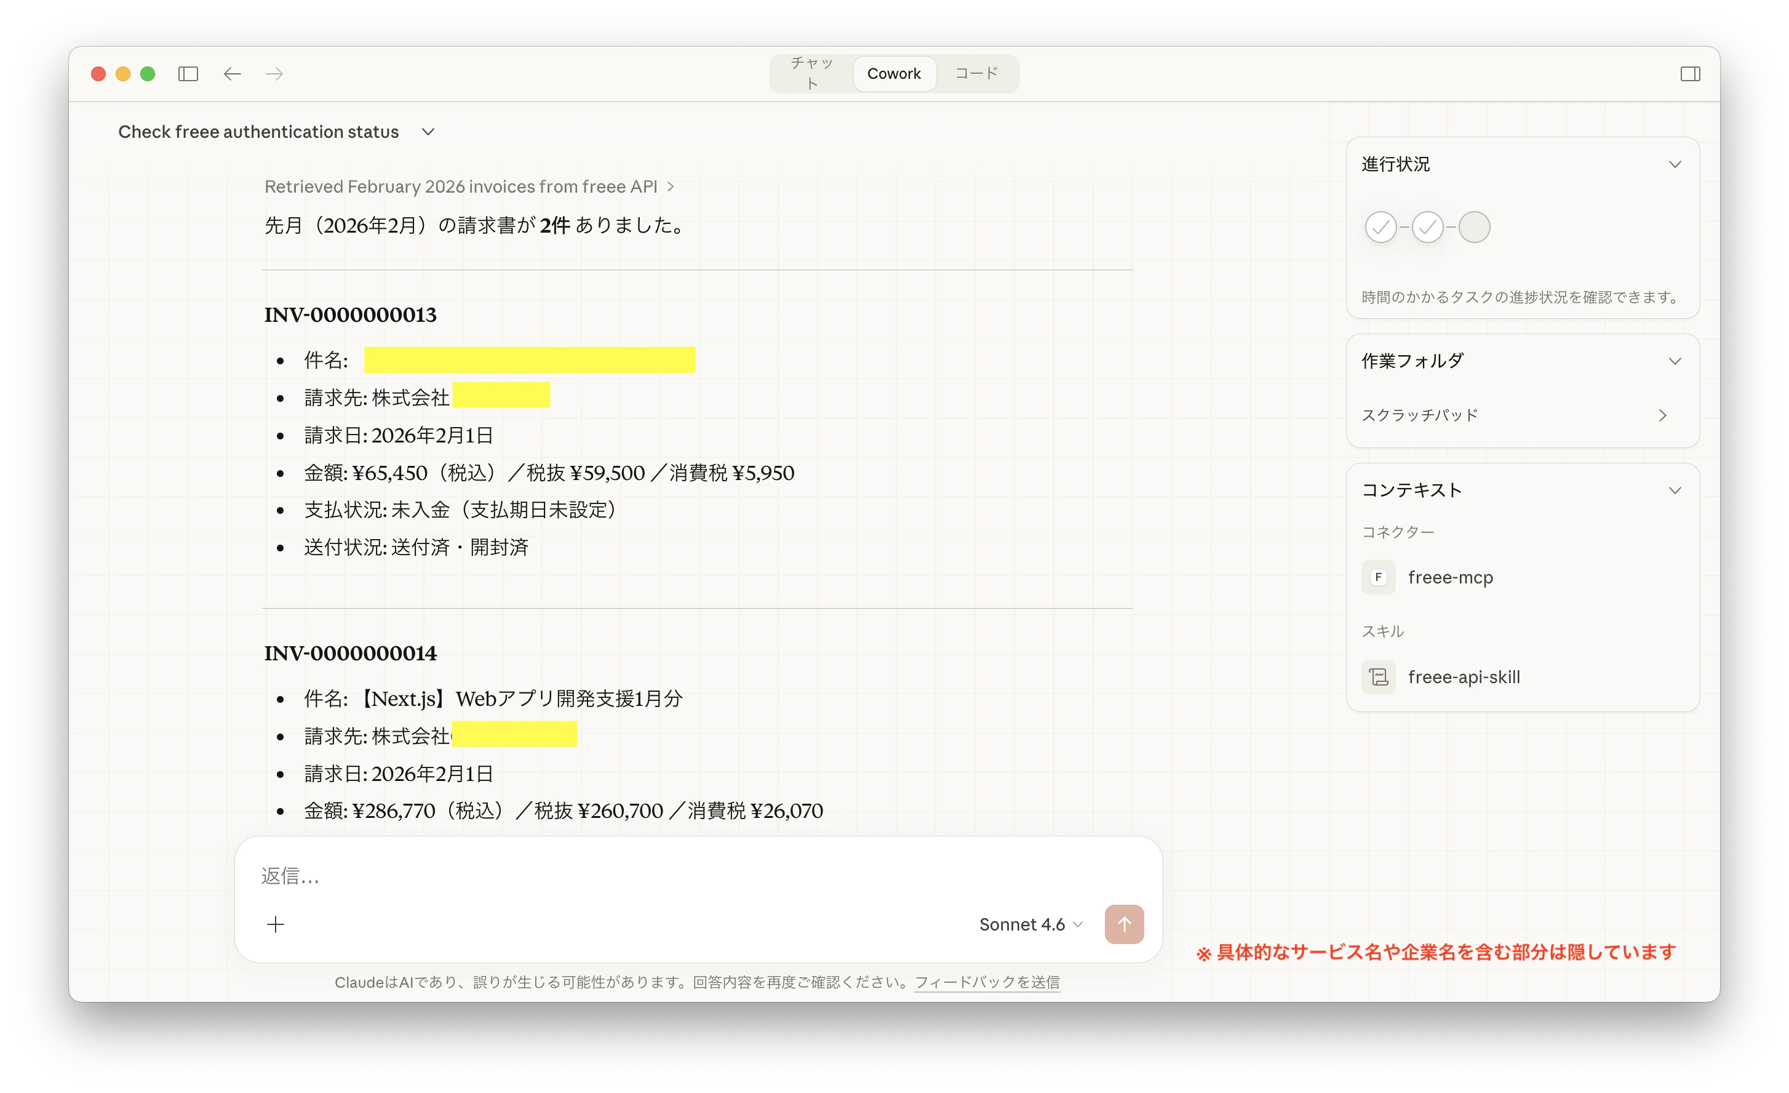This screenshot has height=1093, width=1789.
Task: Click the second completed progress checkmark
Action: pos(1427,227)
